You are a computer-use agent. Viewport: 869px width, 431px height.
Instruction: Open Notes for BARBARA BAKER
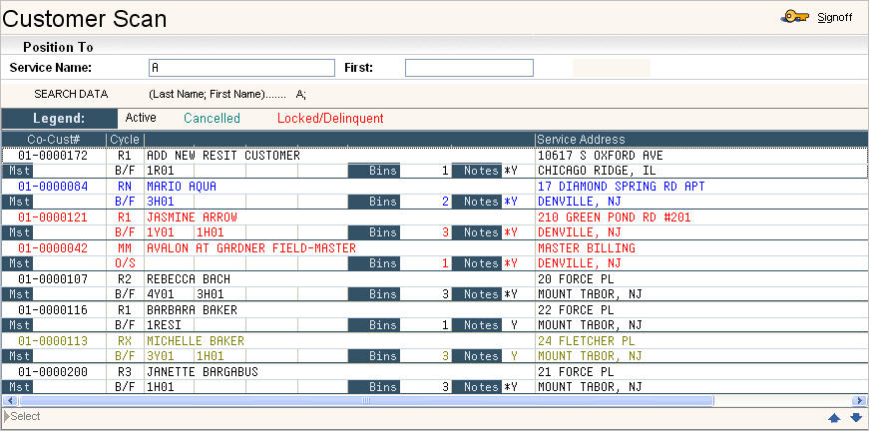click(x=477, y=325)
